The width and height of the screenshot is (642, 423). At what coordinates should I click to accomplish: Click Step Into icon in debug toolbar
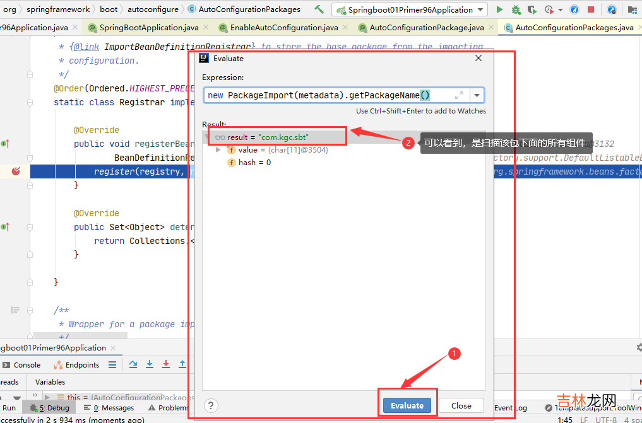(150, 364)
